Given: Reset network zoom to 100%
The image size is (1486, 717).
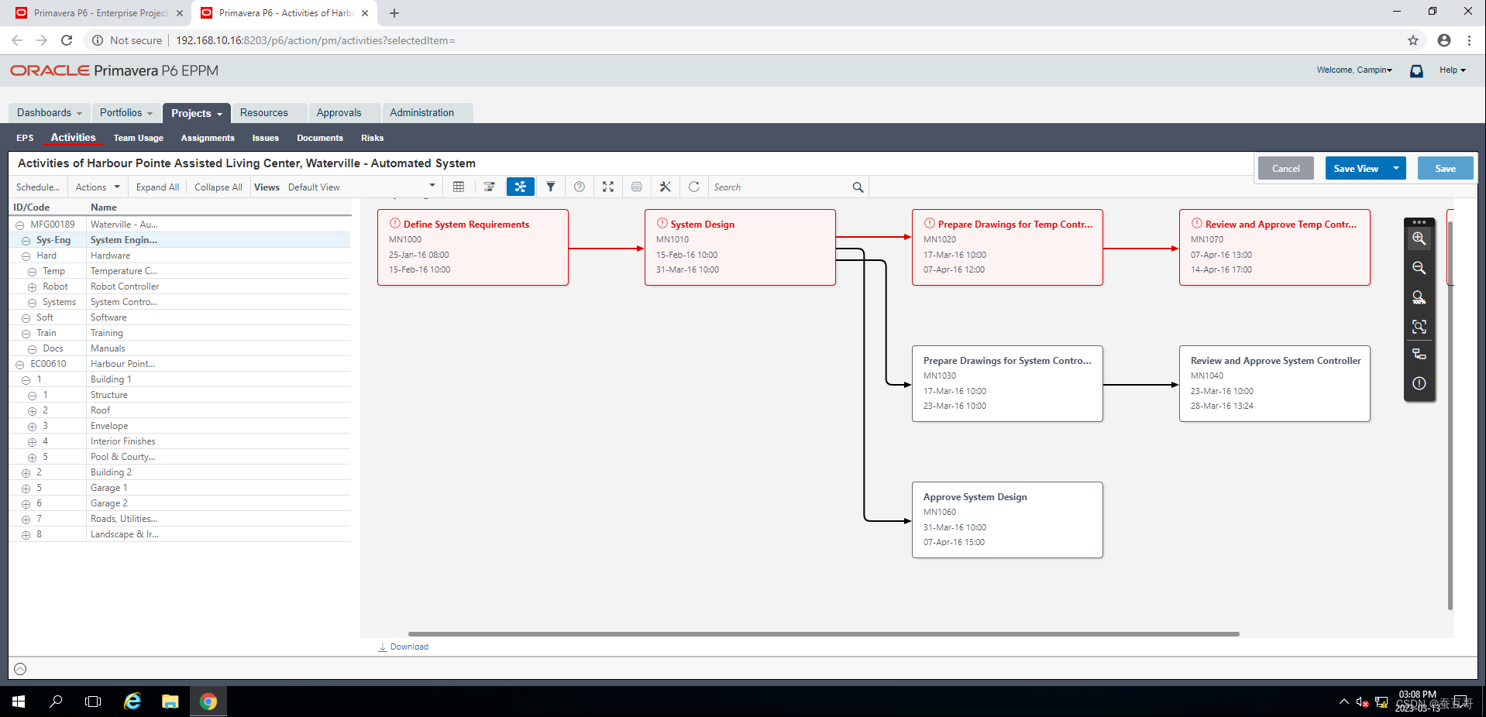Looking at the screenshot, I should pos(1419,297).
